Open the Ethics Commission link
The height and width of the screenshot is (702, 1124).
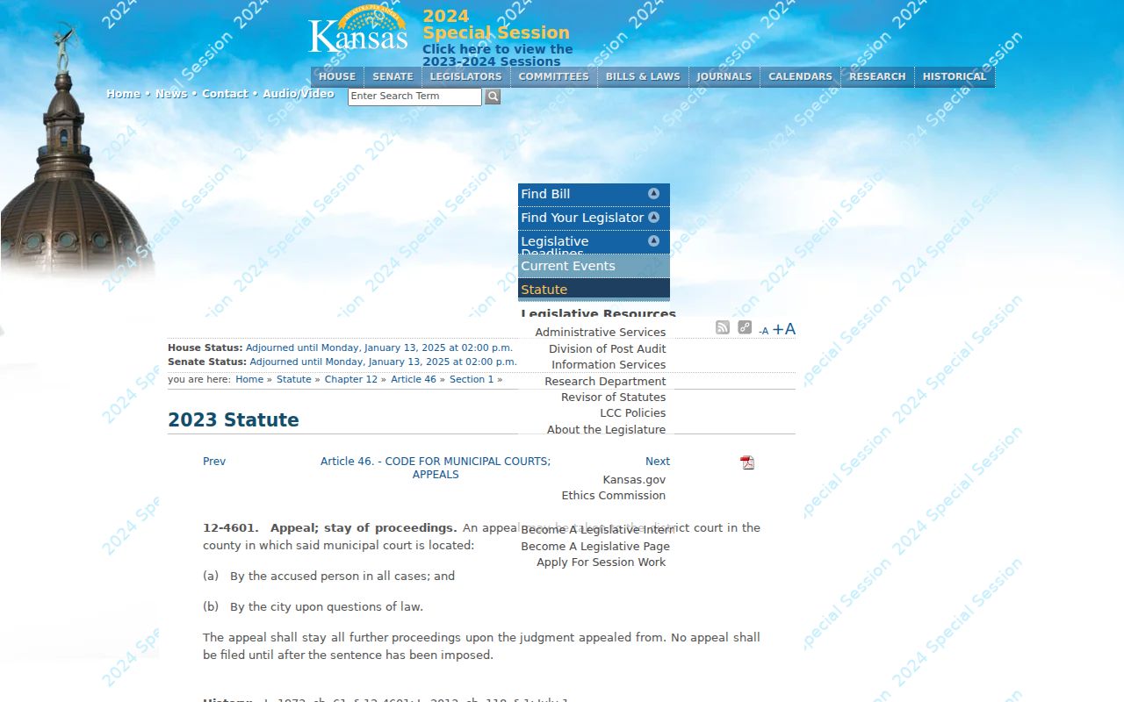(614, 496)
